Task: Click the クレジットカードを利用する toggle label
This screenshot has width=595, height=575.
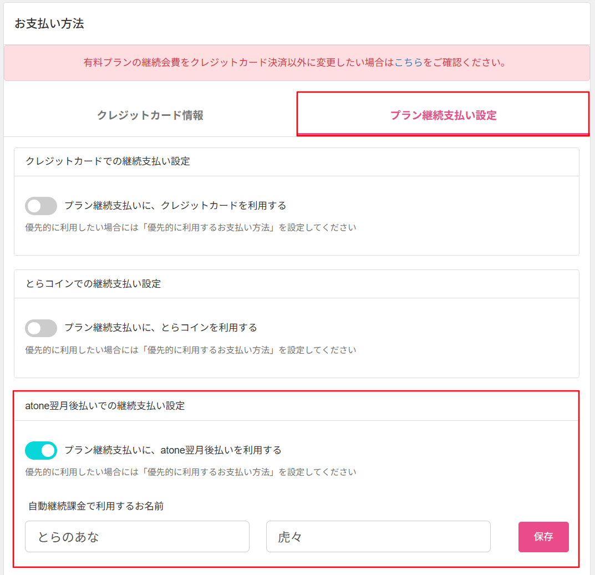Action: click(x=175, y=206)
